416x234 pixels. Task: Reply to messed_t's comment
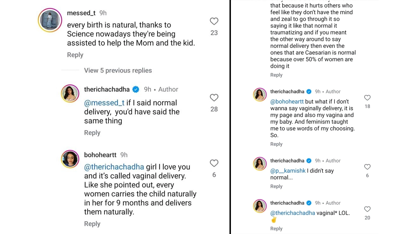coord(75,55)
